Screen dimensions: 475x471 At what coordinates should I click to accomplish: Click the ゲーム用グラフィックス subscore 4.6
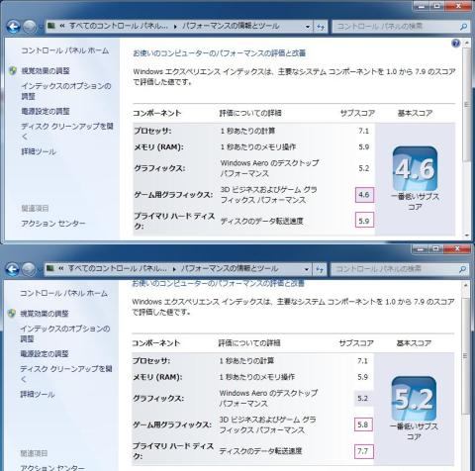pyautogui.click(x=364, y=195)
